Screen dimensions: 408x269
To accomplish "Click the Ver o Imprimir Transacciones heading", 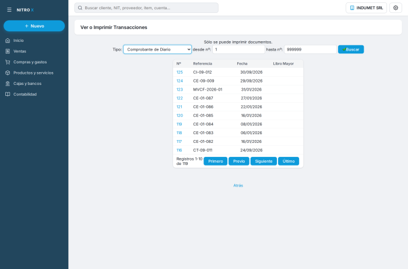I will coord(114,27).
